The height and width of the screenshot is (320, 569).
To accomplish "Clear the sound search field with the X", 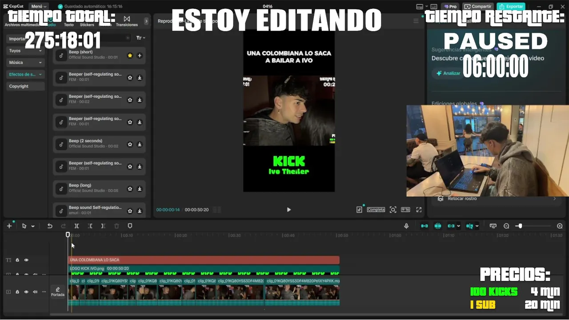I will (x=128, y=38).
